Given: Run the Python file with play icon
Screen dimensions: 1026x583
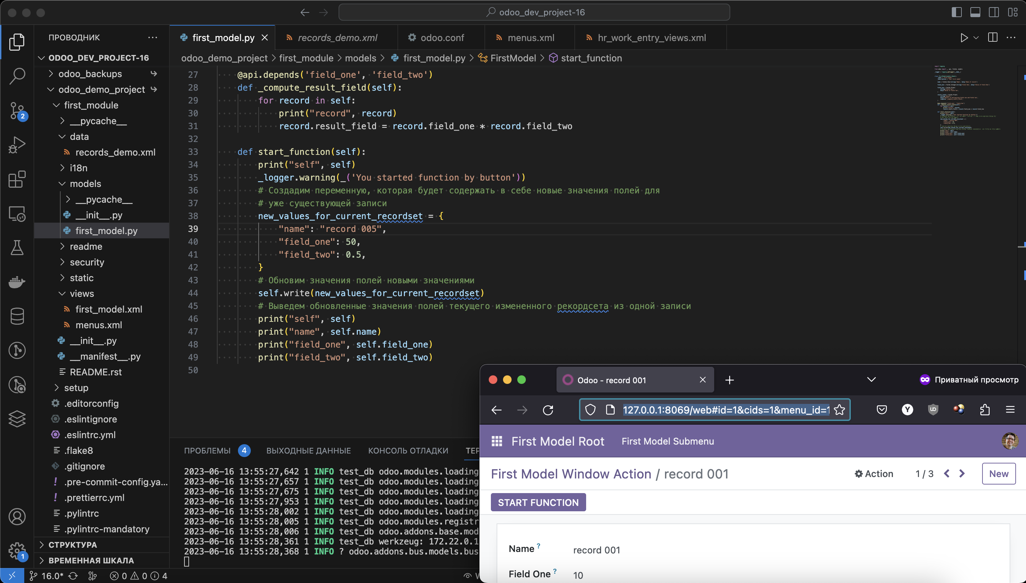Looking at the screenshot, I should click(x=964, y=37).
